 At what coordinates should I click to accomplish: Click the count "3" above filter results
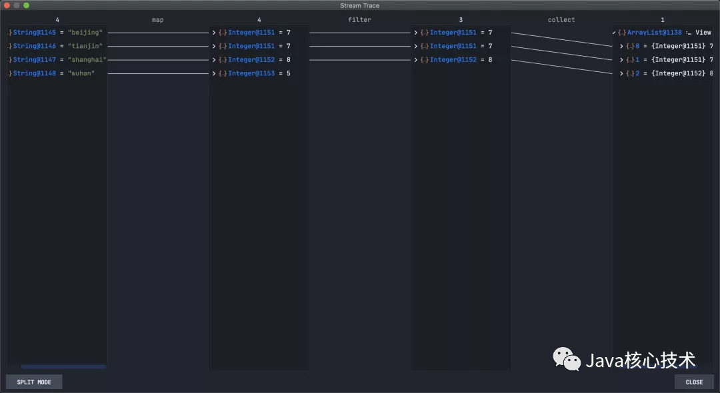tap(461, 20)
